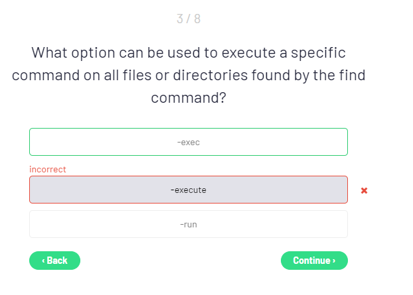Advance to the next question with Continue
This screenshot has width=413, height=295.
click(x=314, y=261)
